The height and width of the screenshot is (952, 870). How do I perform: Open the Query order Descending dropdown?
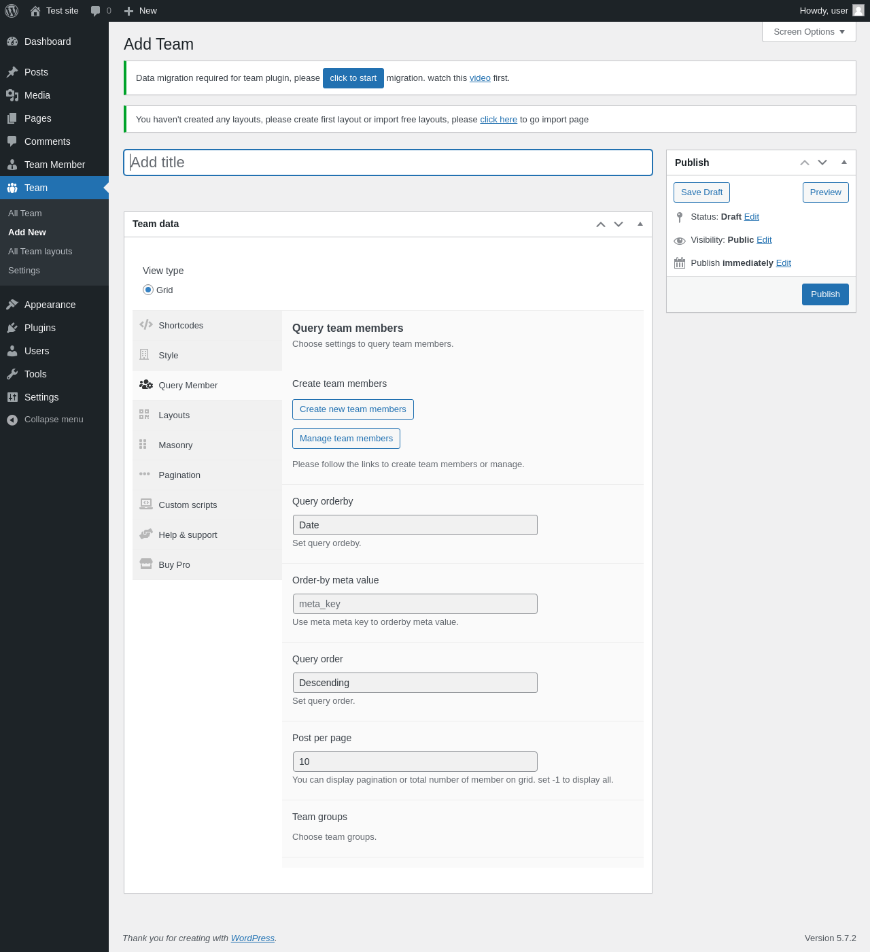(415, 683)
